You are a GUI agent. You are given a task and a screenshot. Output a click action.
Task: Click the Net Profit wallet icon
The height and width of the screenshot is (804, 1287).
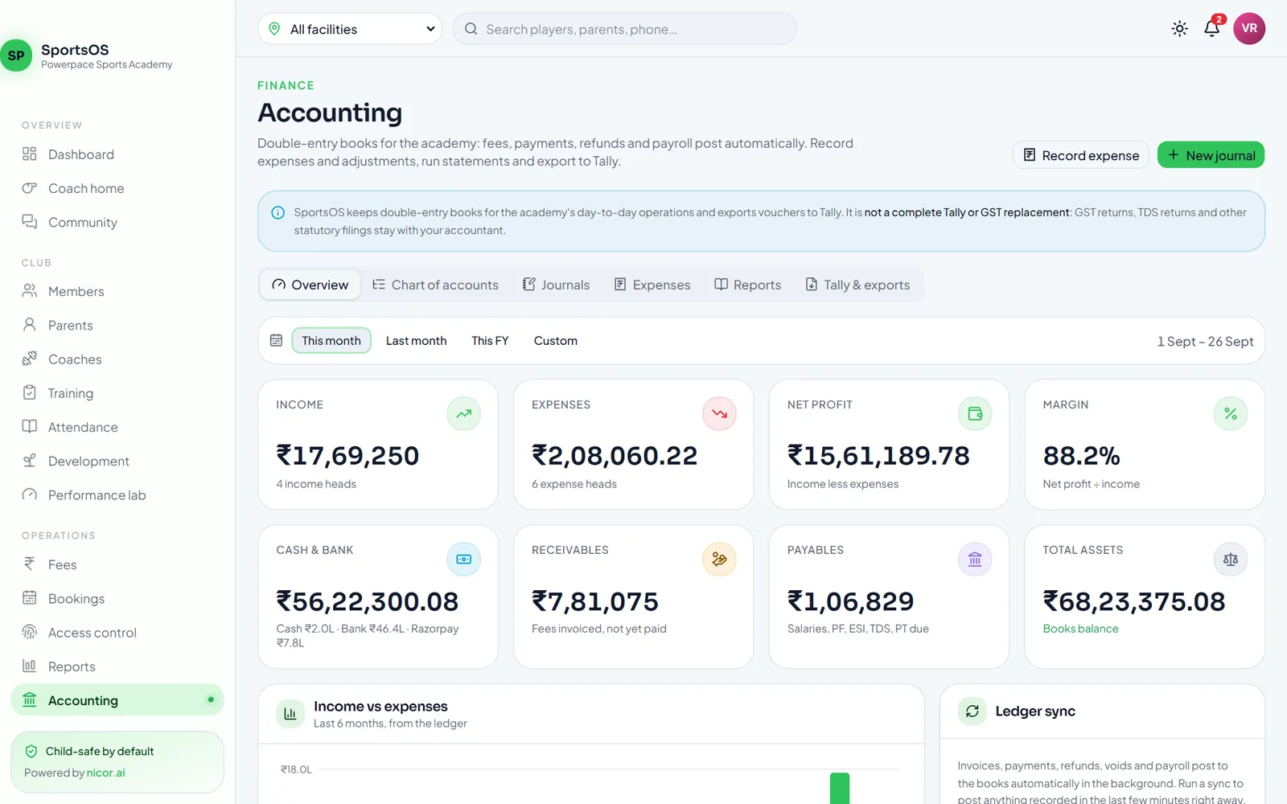tap(975, 414)
